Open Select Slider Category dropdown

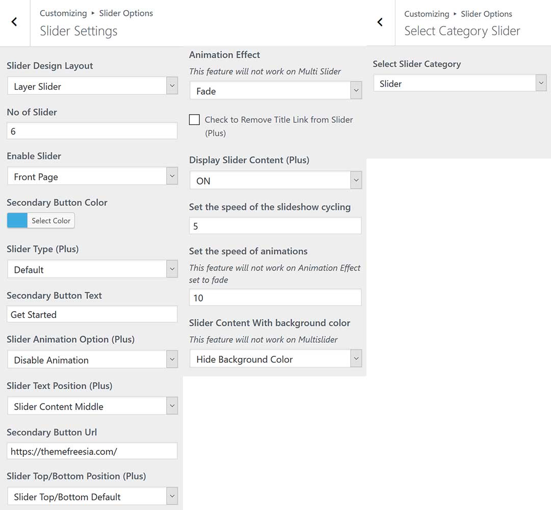(x=459, y=84)
